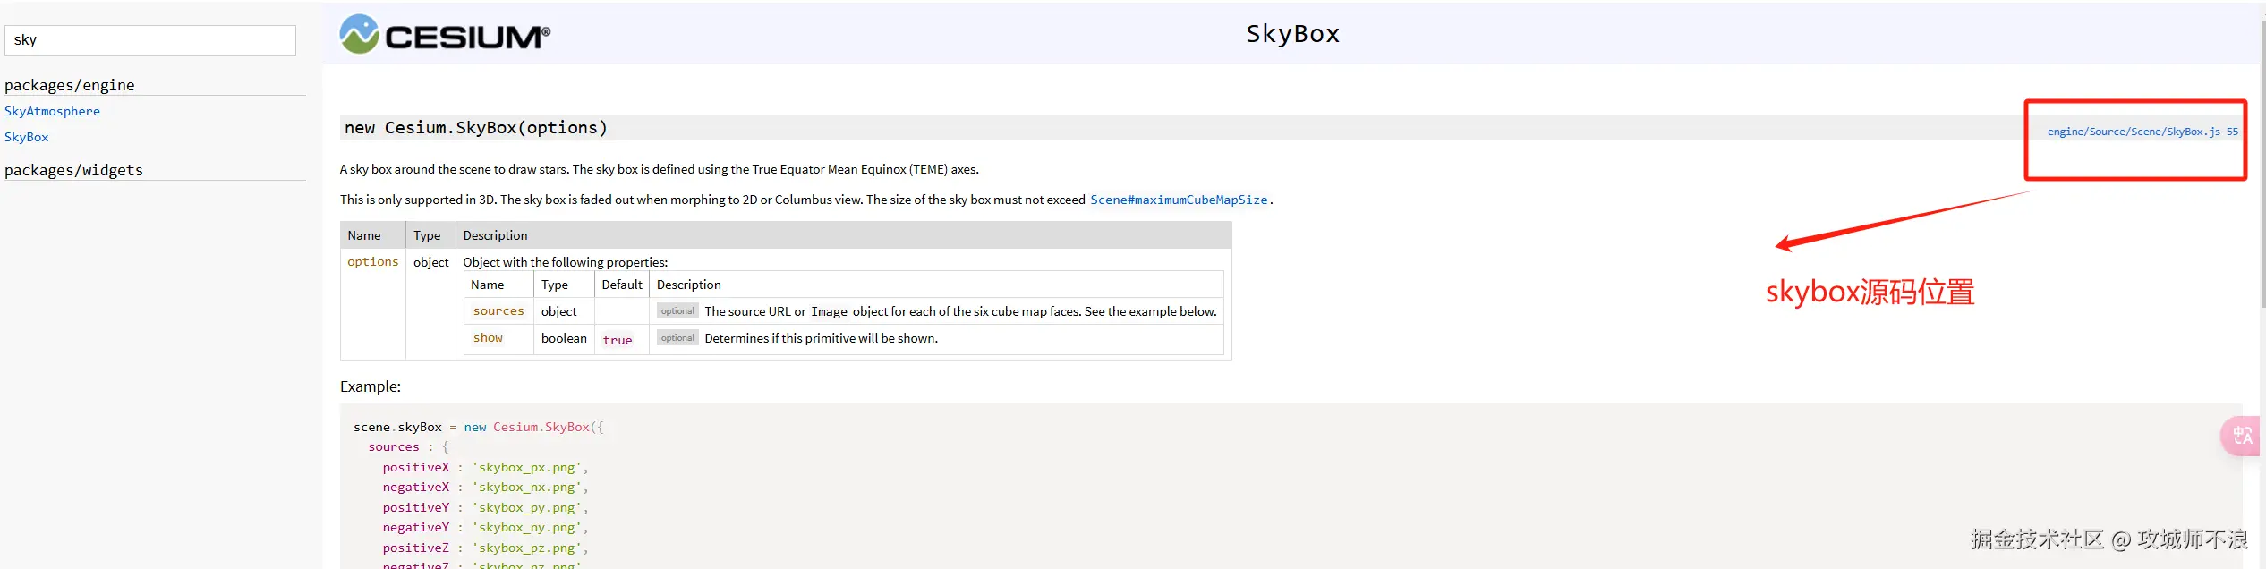Click the packages/engine section heading
Viewport: 2266px width, 569px height.
[70, 85]
